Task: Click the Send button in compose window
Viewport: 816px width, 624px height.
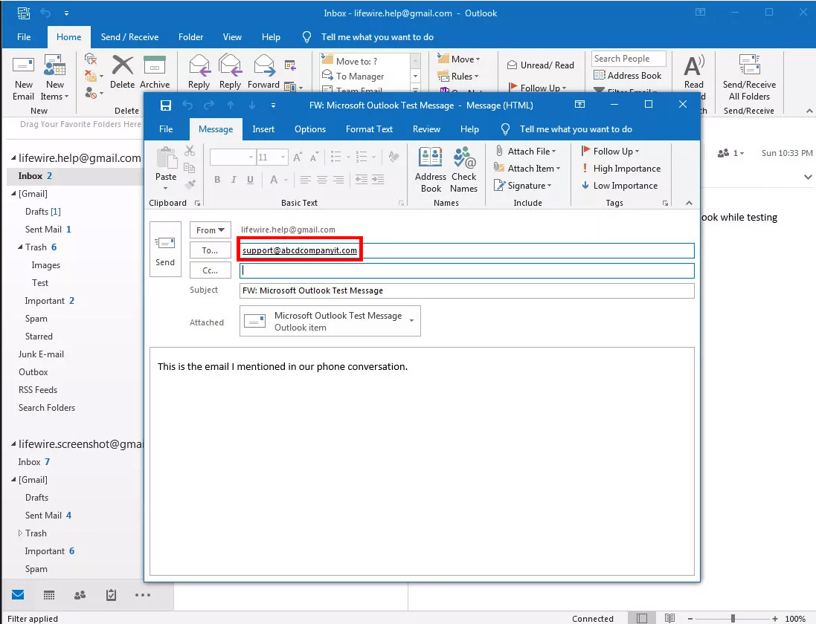Action: pyautogui.click(x=165, y=249)
